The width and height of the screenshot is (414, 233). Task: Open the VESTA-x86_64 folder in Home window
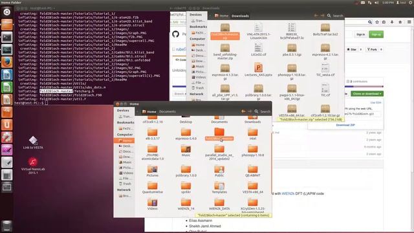click(253, 188)
